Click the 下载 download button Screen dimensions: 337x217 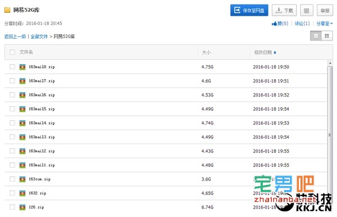click(284, 10)
